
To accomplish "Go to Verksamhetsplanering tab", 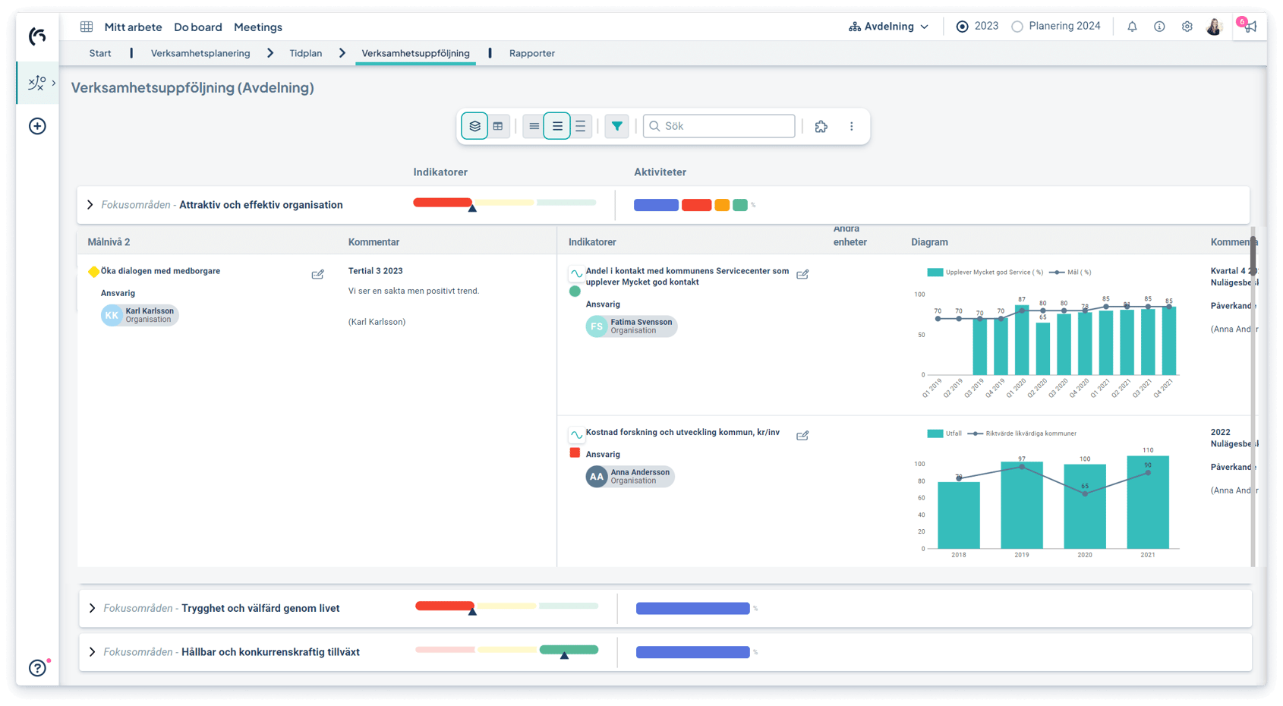I will (200, 53).
